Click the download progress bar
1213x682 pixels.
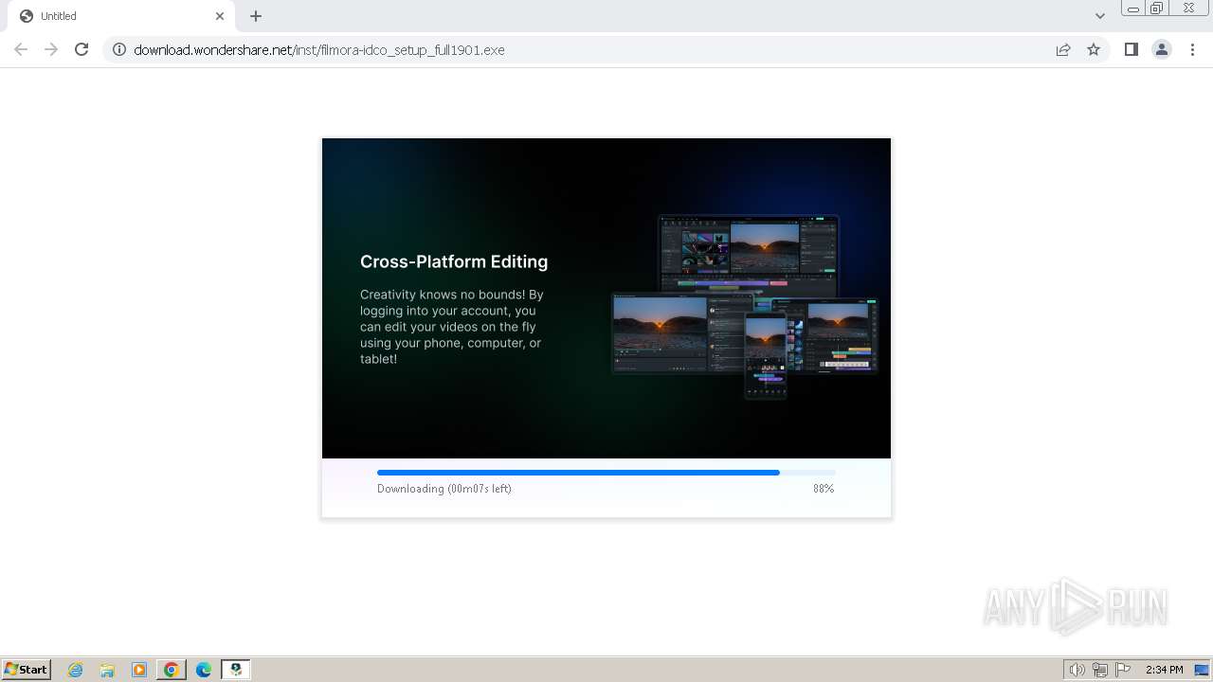click(606, 472)
